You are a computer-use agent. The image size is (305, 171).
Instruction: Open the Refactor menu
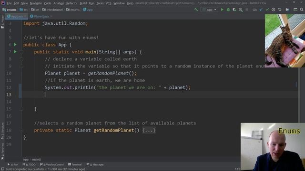point(72,3)
